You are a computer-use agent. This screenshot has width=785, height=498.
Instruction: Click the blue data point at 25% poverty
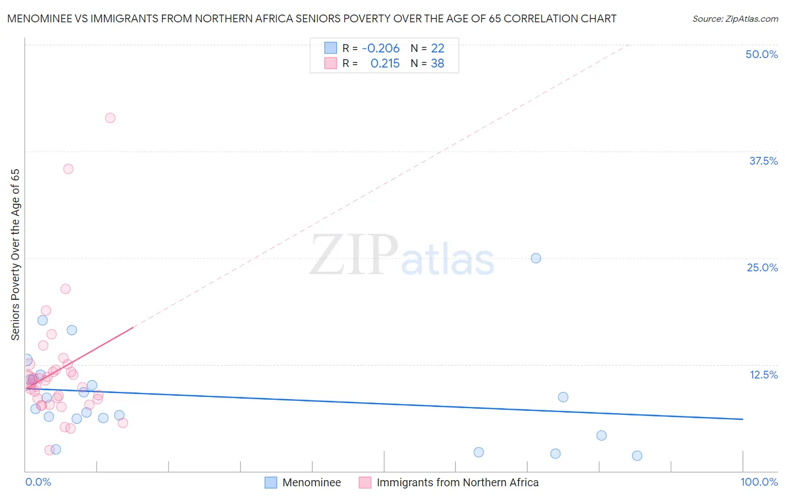pyautogui.click(x=536, y=258)
